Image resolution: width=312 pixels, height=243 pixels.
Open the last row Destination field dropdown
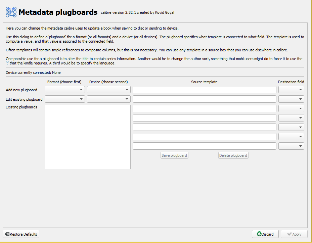(x=291, y=146)
